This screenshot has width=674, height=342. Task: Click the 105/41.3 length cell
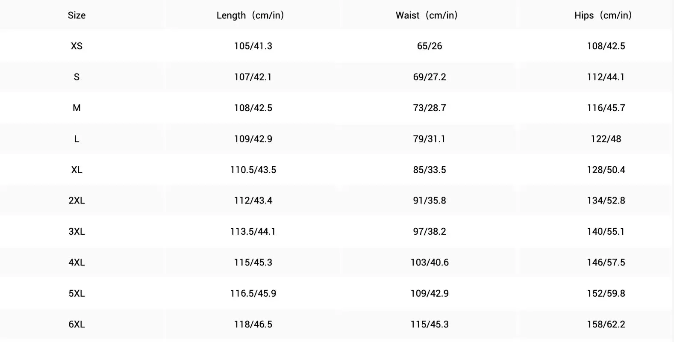(253, 46)
